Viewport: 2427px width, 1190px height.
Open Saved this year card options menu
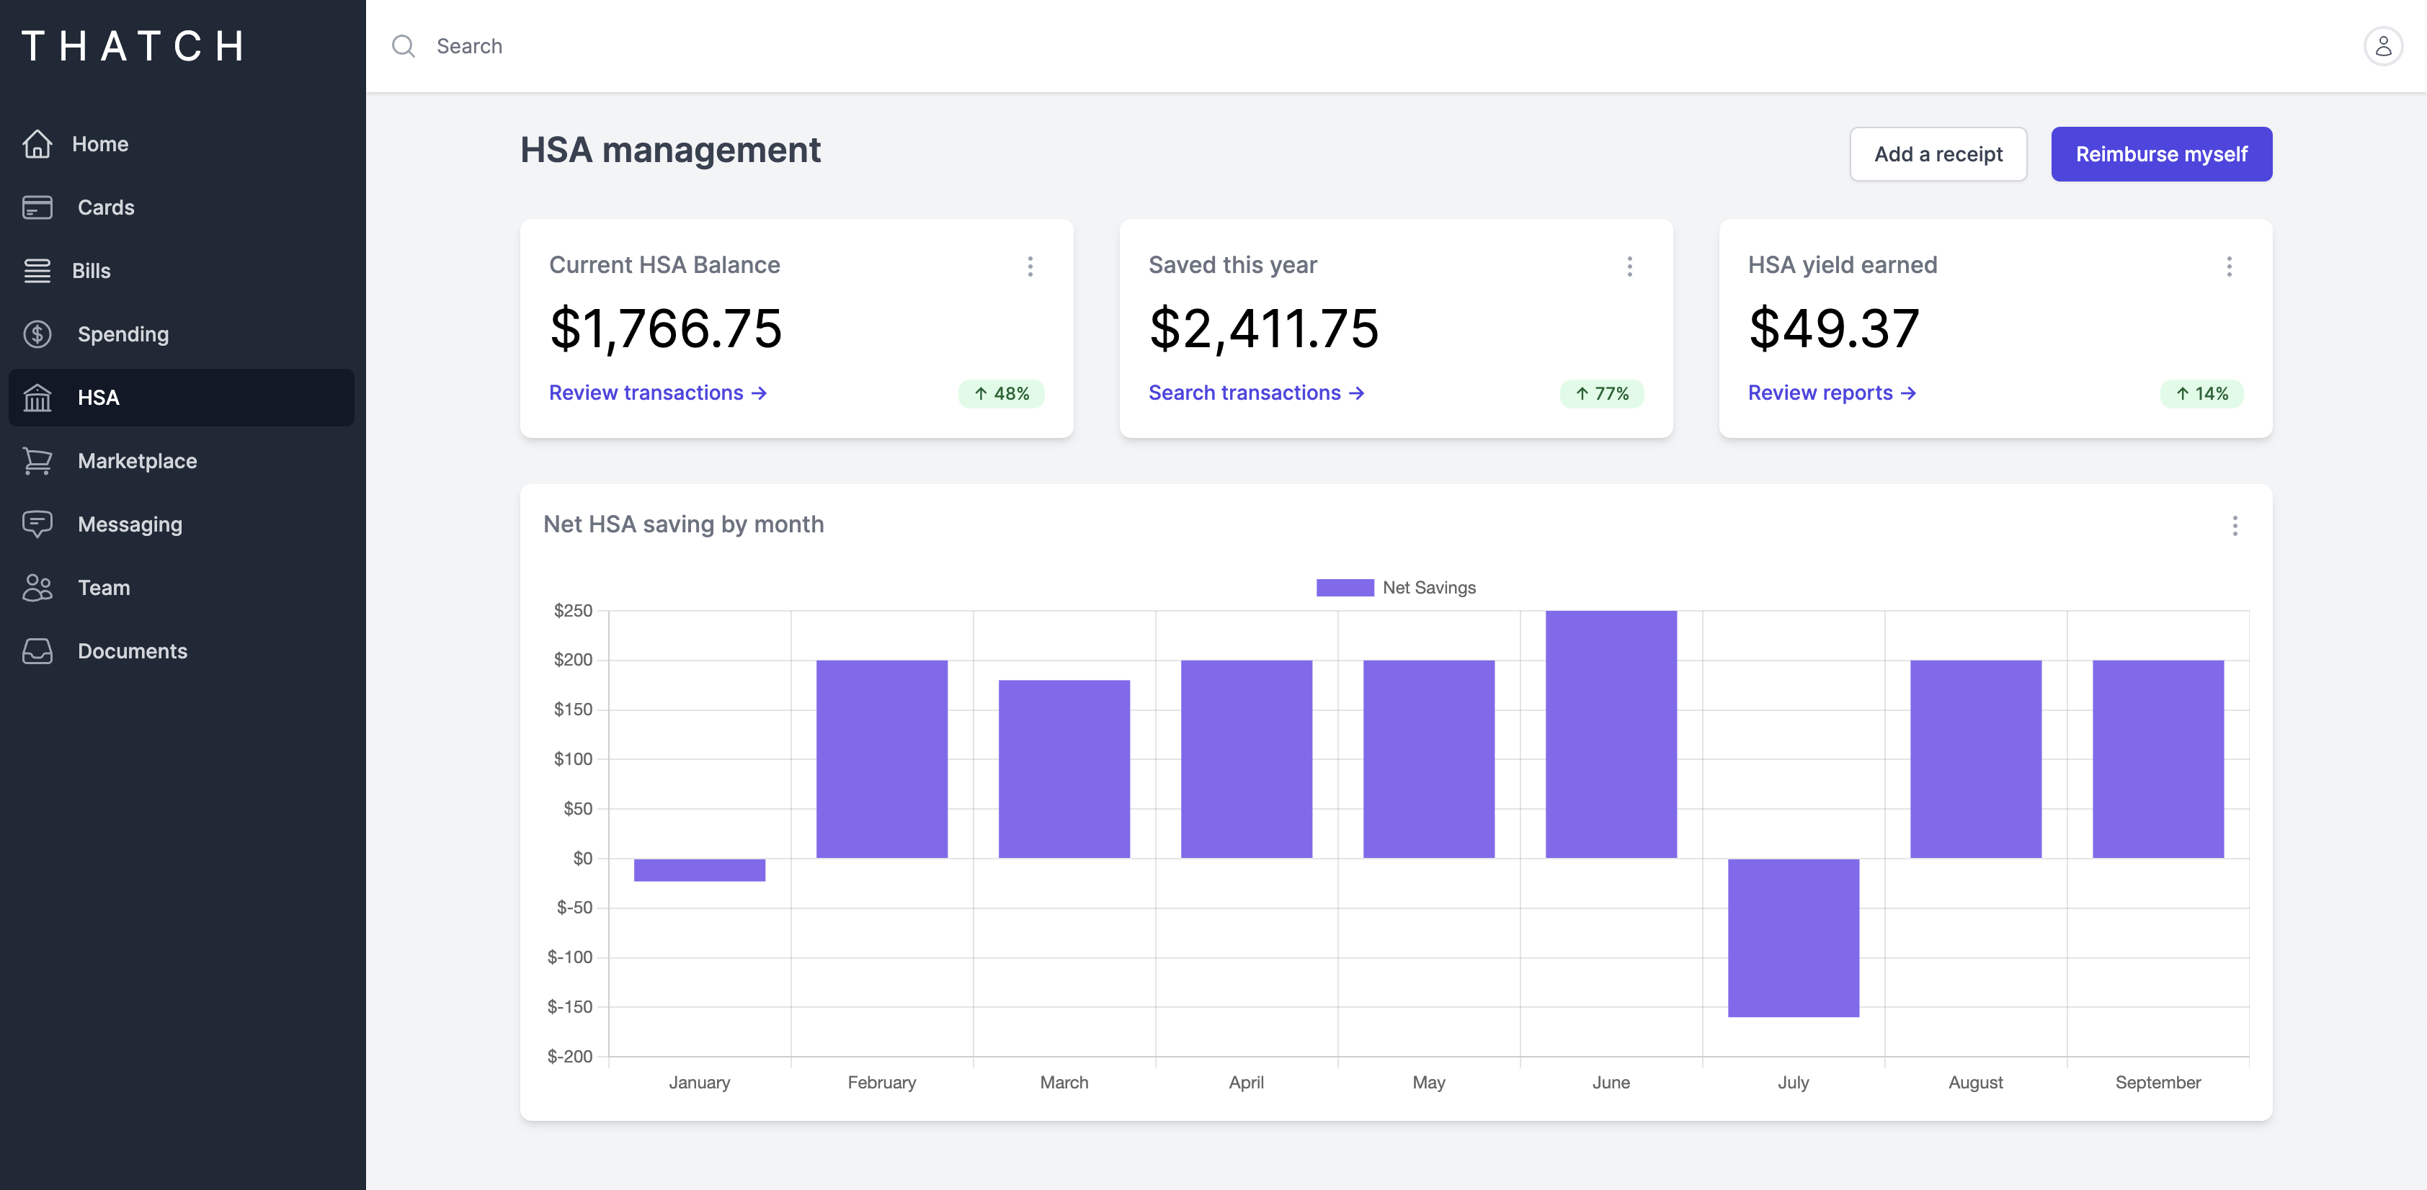point(1629,267)
